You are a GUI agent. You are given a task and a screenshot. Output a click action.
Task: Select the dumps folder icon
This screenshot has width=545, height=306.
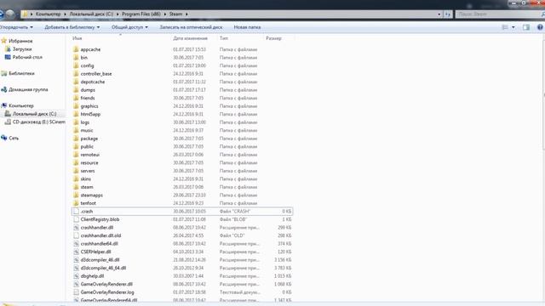coord(76,90)
